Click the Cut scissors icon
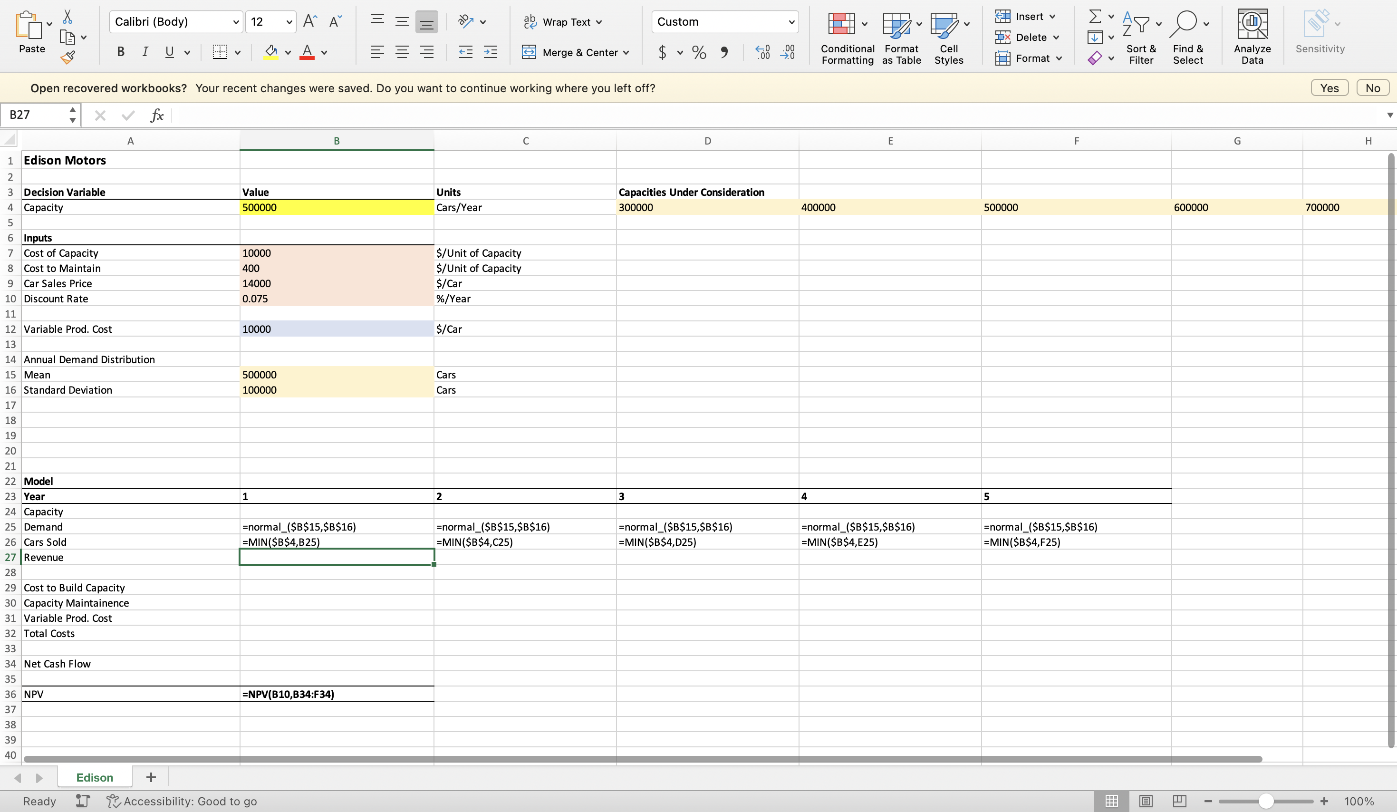Screen dimensions: 1397x812 coord(67,17)
